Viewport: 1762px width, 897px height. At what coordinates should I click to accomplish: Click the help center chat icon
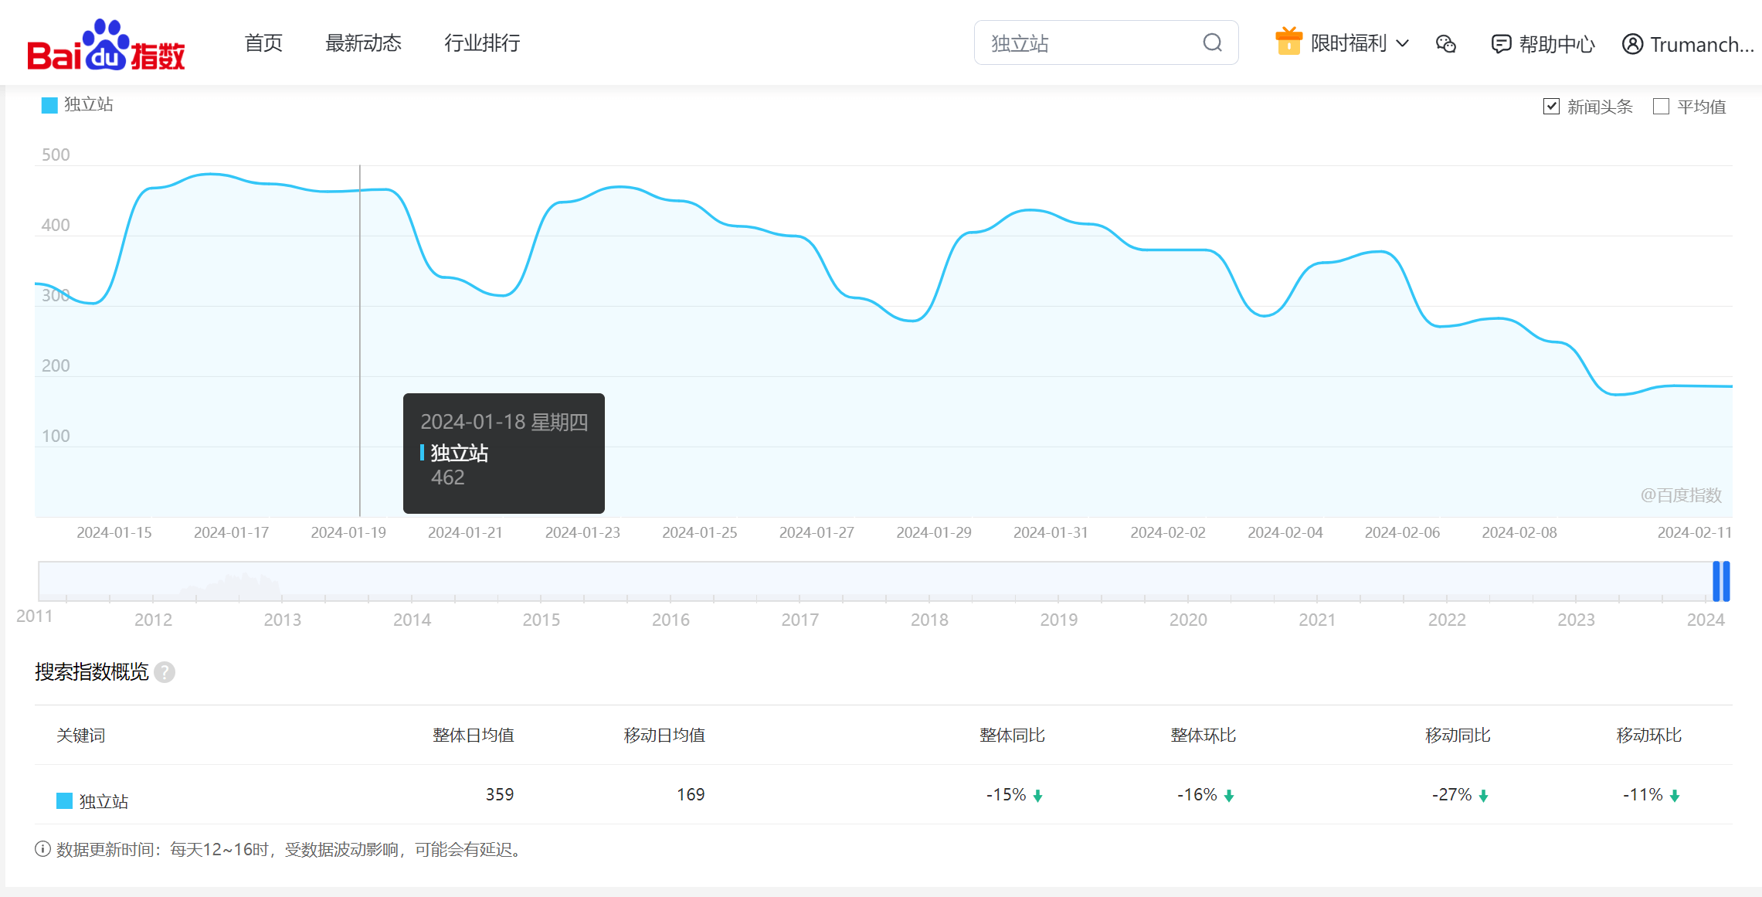click(x=1500, y=44)
